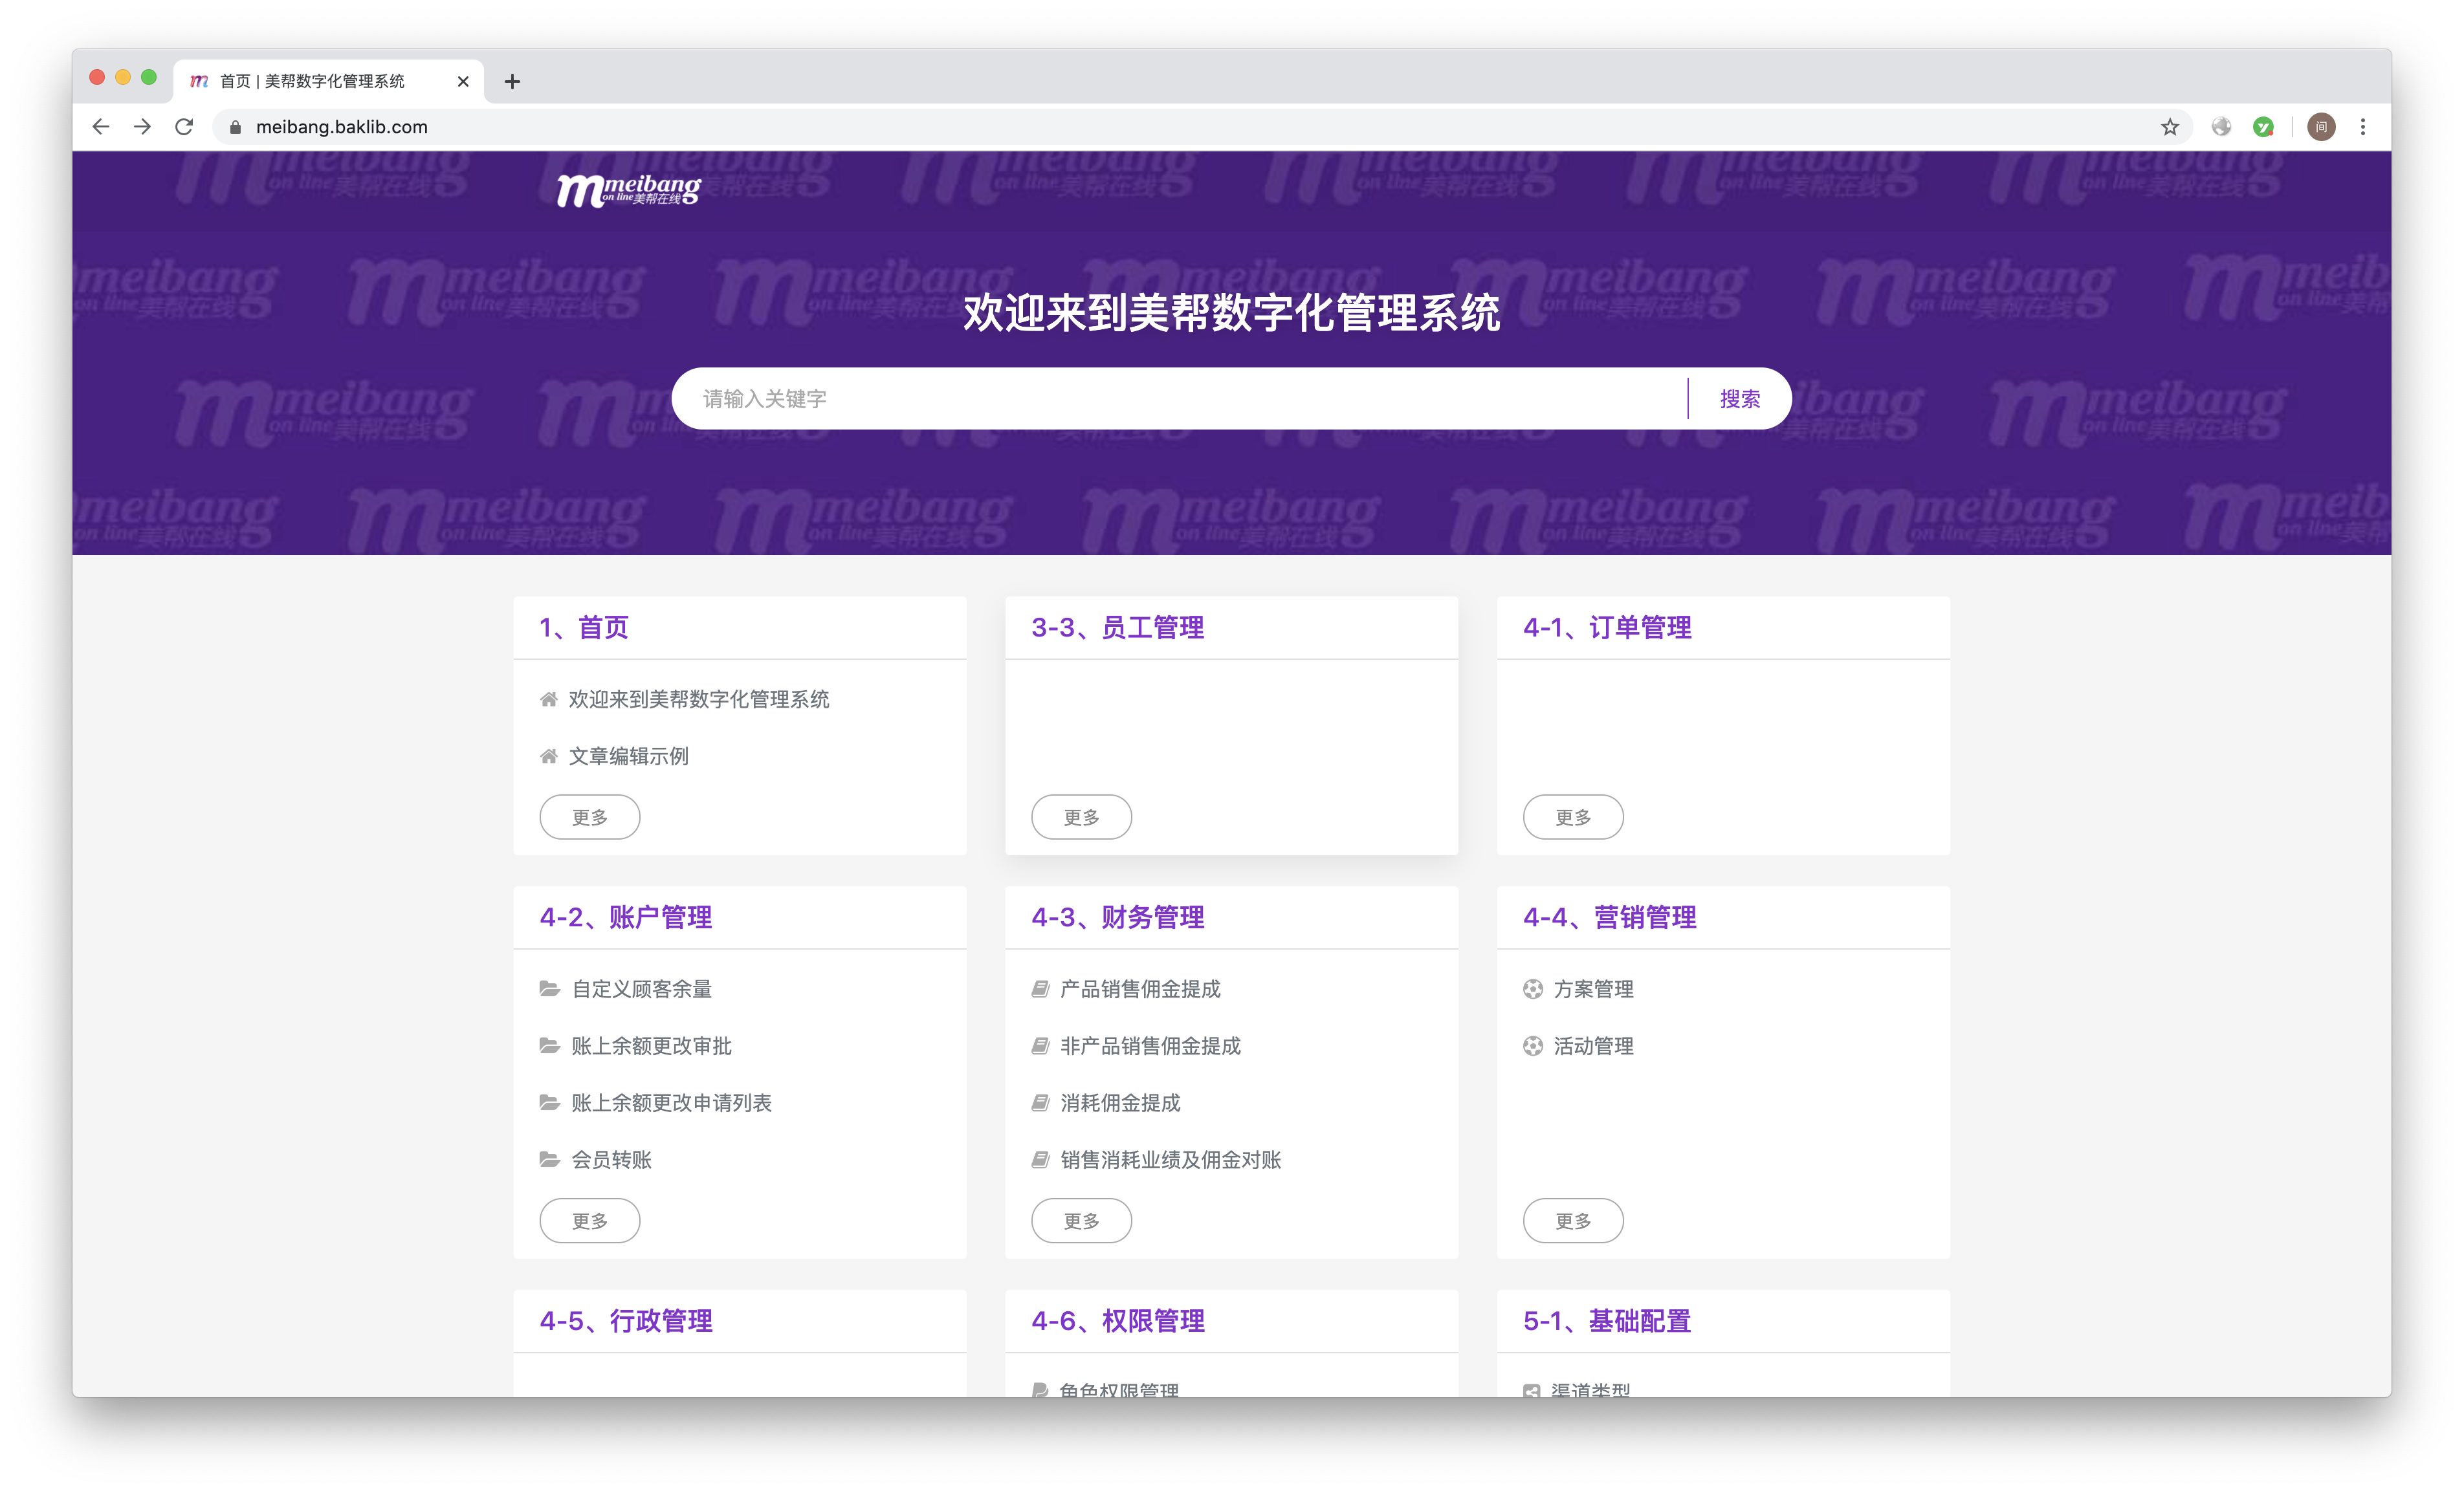Click the browser reload icon

(184, 127)
